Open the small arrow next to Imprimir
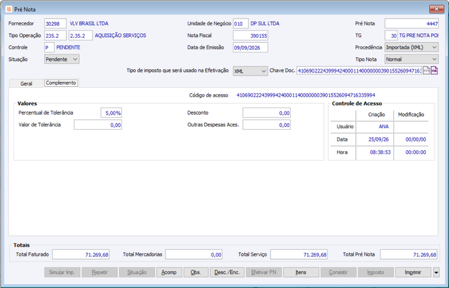The width and height of the screenshot is (449, 288). (436, 272)
